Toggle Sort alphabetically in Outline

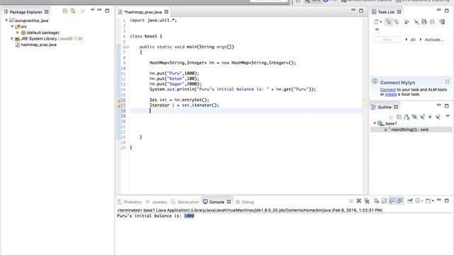[x=406, y=117]
